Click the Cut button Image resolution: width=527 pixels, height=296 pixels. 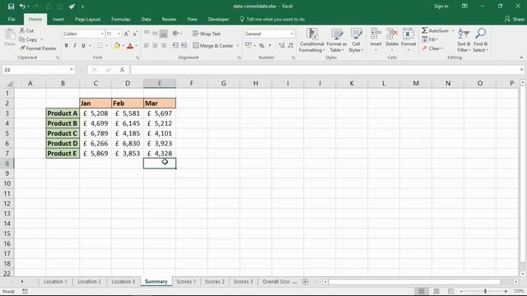click(x=26, y=30)
